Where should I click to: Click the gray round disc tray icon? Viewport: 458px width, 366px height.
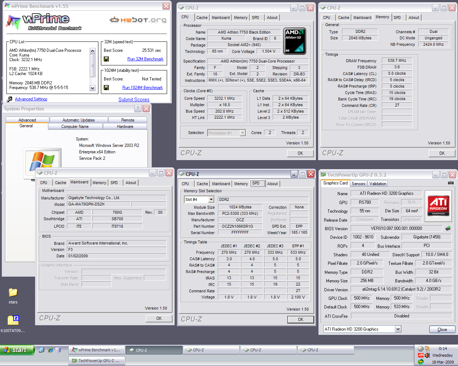(x=421, y=349)
